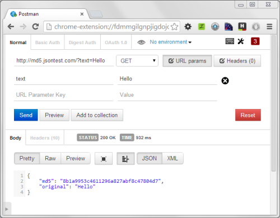Image resolution: width=280 pixels, height=218 pixels.
Task: Bookmark the page with the star icon
Action: point(175,27)
